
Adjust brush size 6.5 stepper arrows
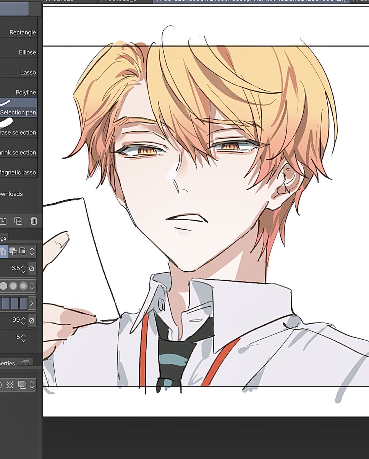pyautogui.click(x=23, y=269)
